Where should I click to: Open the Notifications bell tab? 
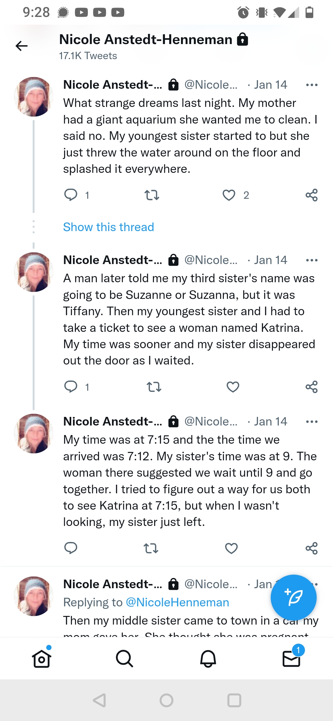click(208, 659)
